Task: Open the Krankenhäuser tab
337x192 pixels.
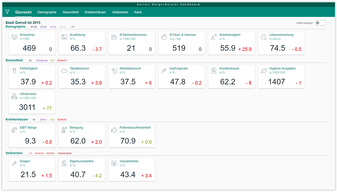Action: point(95,12)
